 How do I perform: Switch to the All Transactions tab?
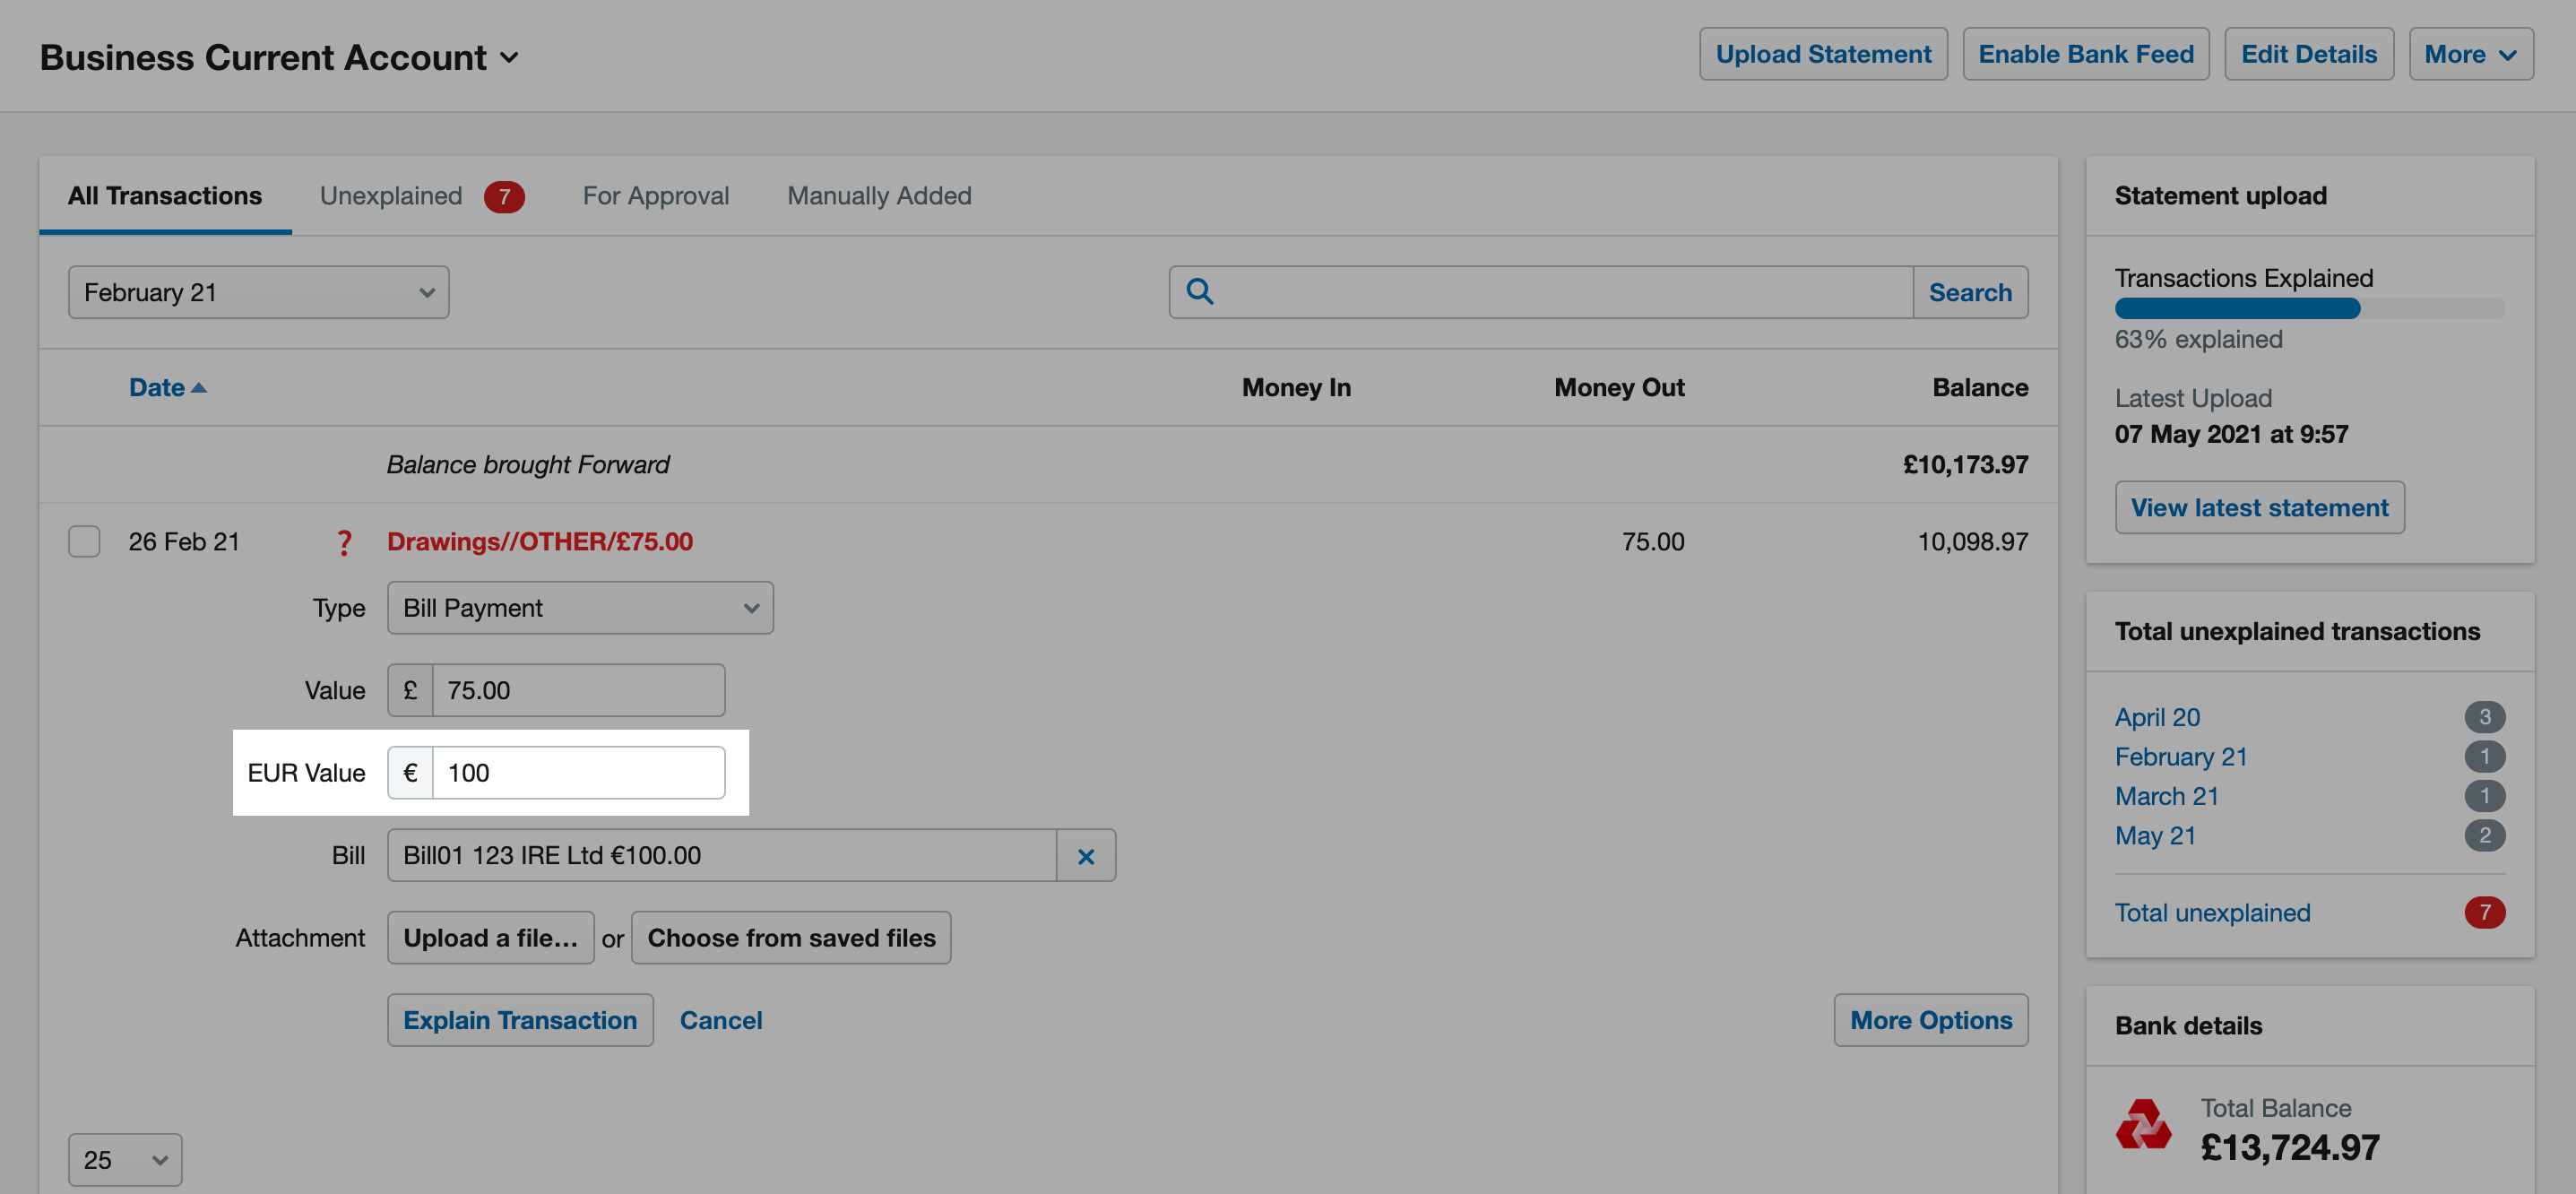[x=165, y=196]
